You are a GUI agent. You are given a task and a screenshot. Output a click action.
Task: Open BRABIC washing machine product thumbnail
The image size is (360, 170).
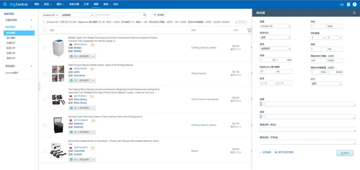click(x=58, y=48)
